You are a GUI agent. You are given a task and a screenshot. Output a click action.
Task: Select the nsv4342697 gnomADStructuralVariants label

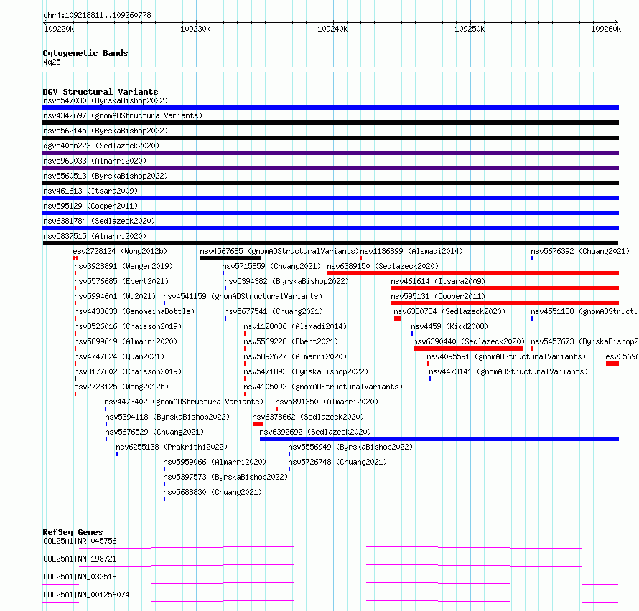pos(123,115)
